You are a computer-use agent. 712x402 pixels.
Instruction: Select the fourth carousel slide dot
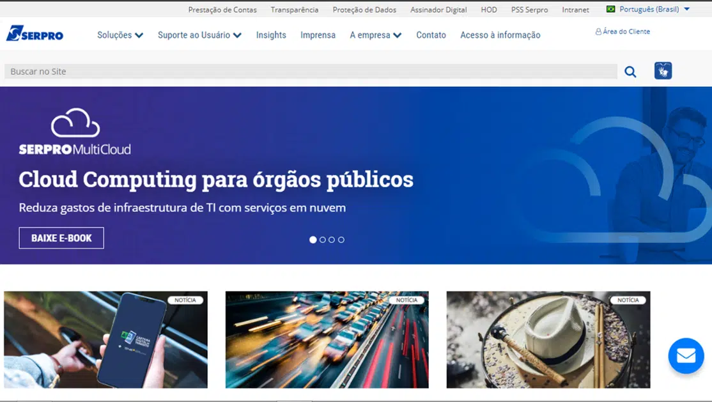click(x=341, y=240)
